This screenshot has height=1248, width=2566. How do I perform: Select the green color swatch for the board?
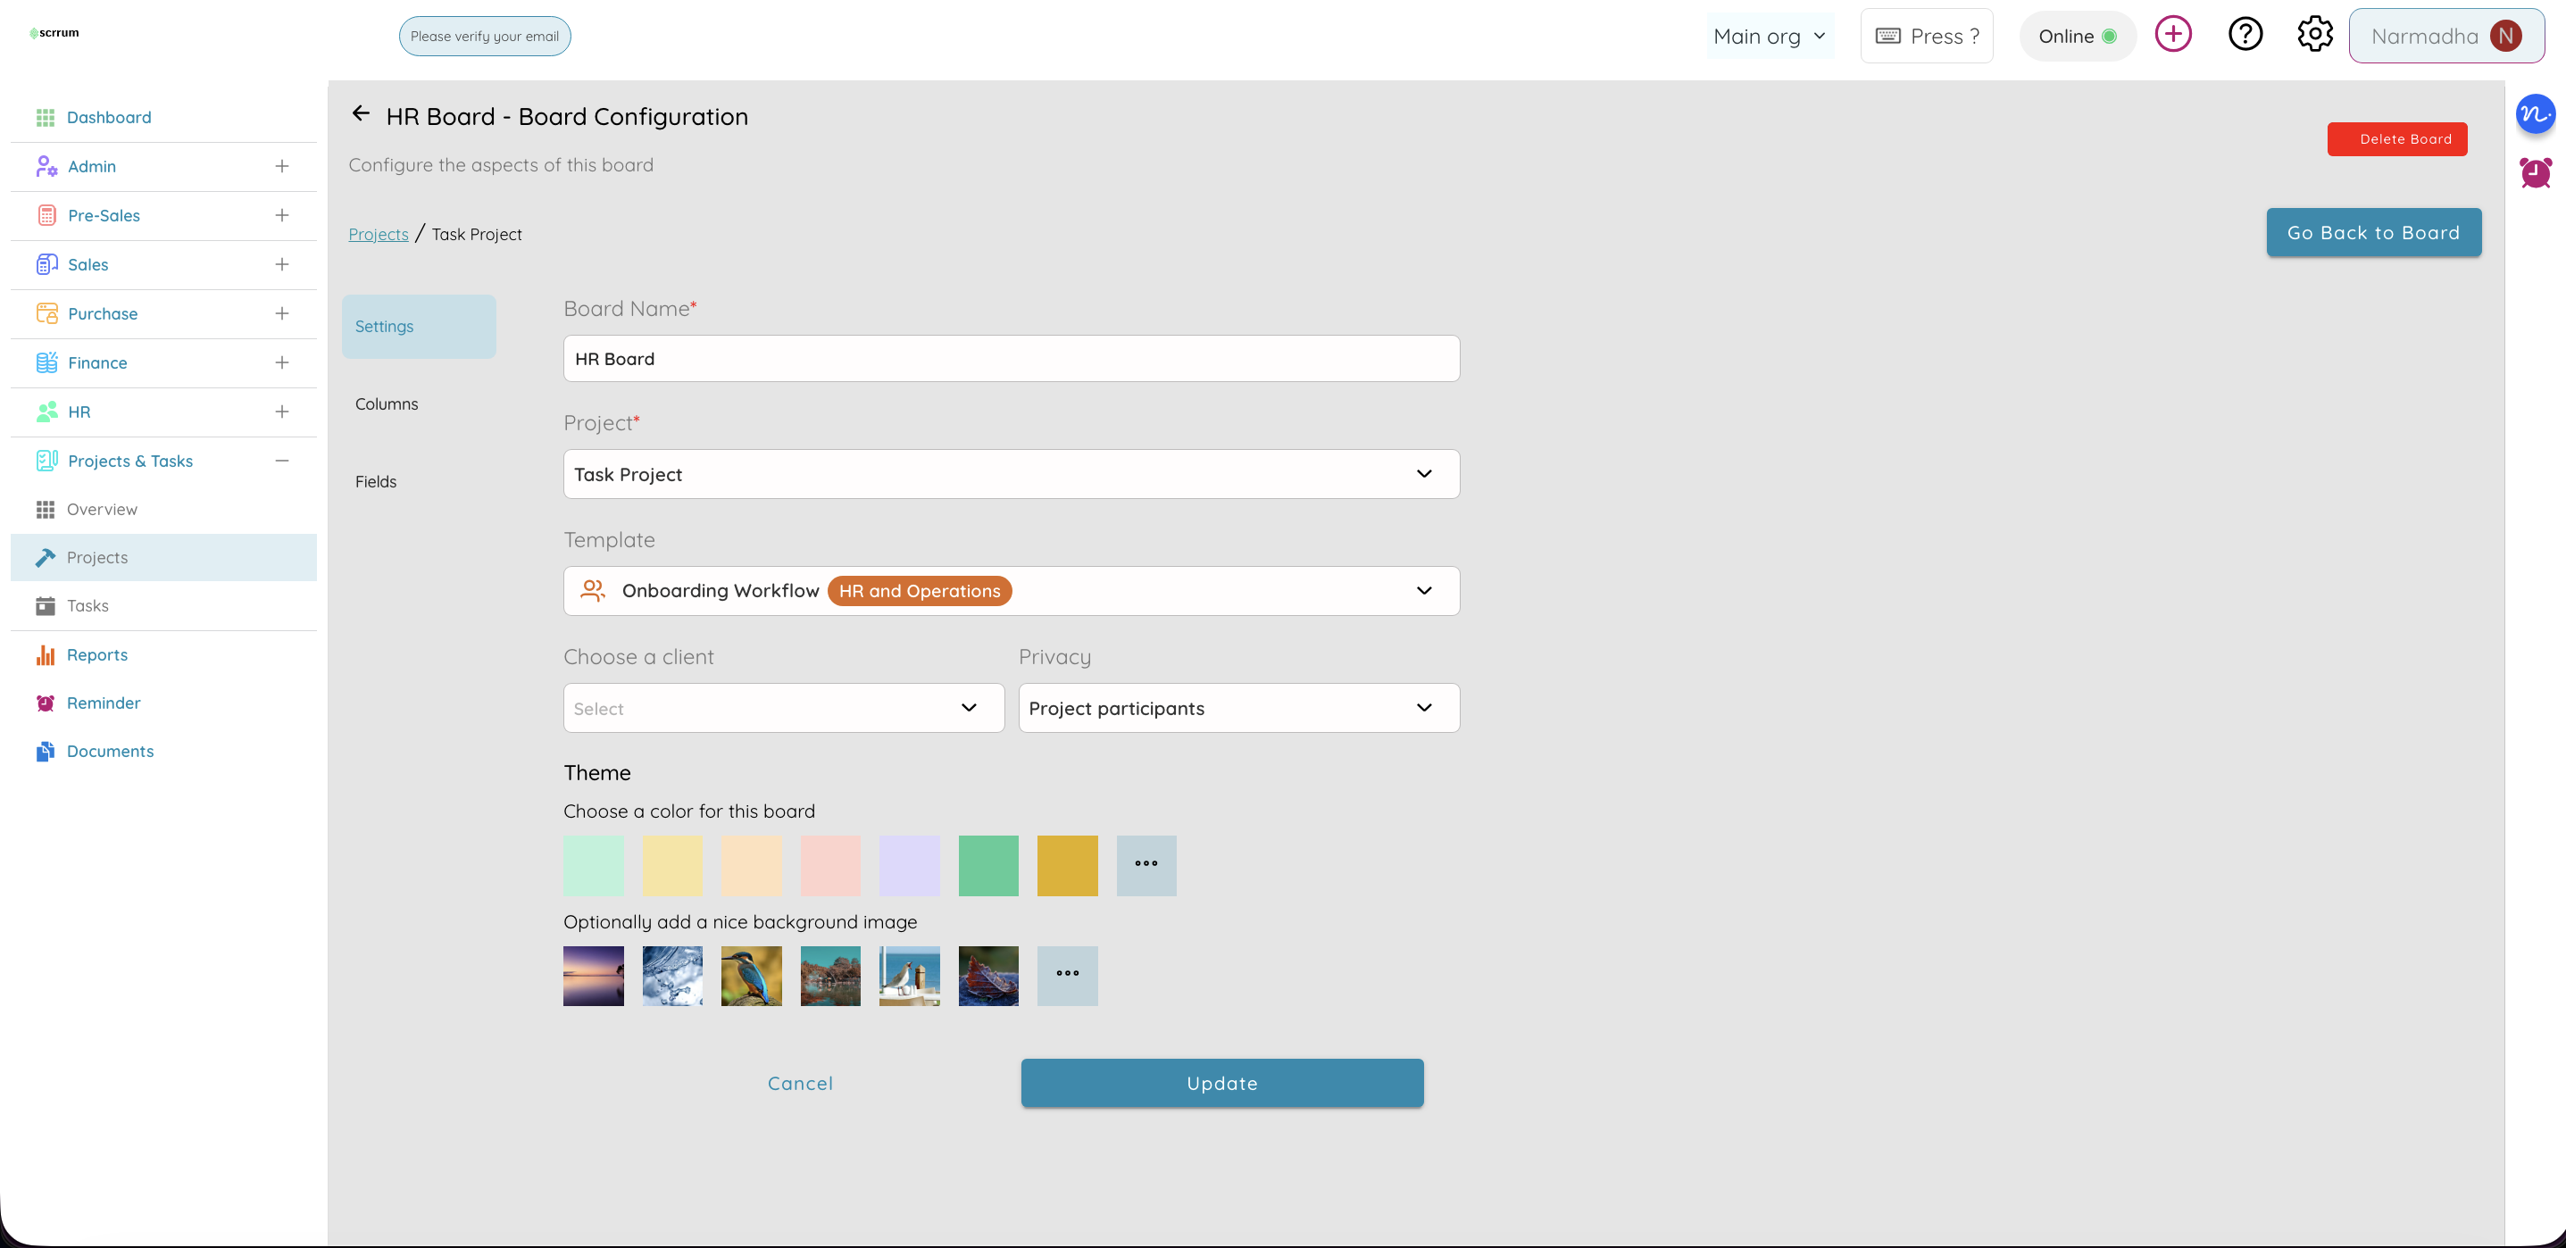tap(988, 866)
